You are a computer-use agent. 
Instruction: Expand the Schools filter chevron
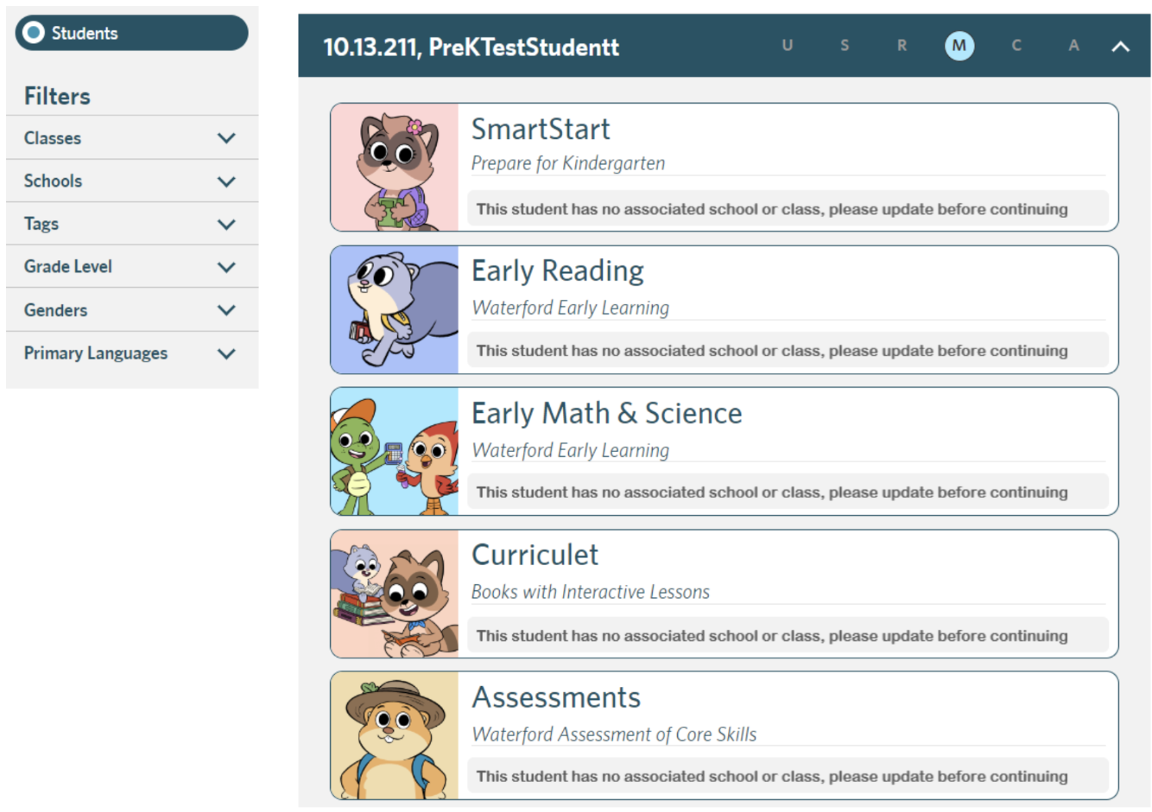tap(226, 181)
